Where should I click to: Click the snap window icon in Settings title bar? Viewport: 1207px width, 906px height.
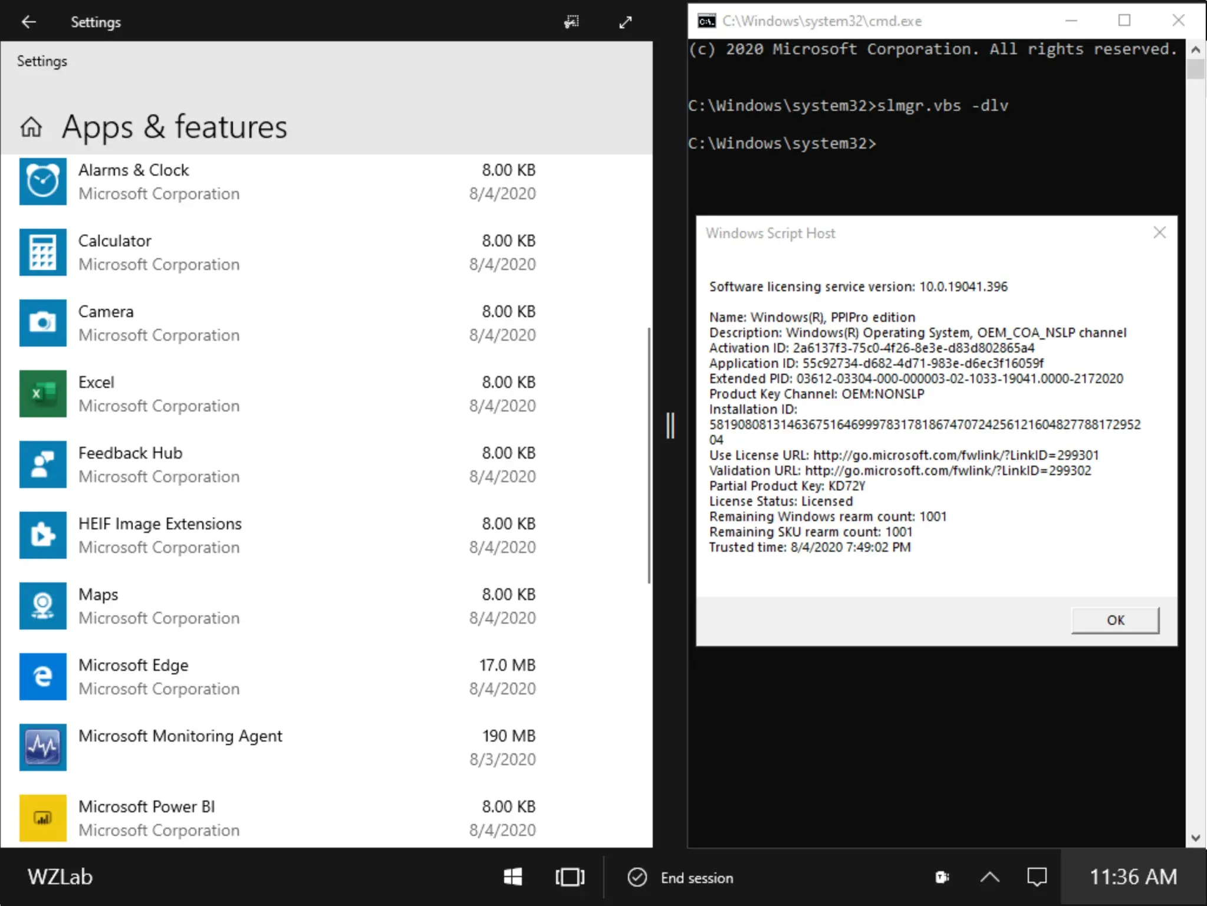(x=571, y=22)
